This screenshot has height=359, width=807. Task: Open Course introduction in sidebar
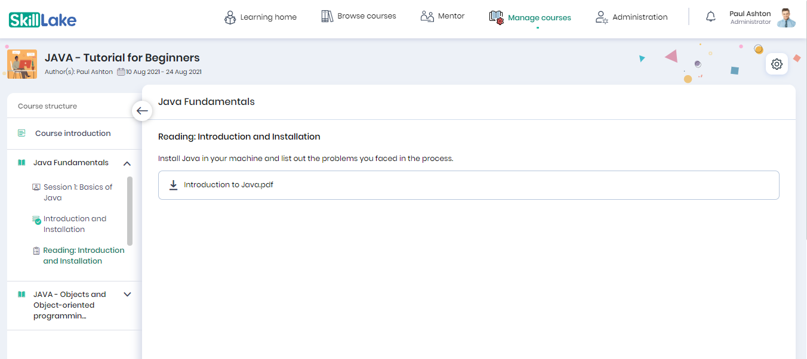(74, 134)
